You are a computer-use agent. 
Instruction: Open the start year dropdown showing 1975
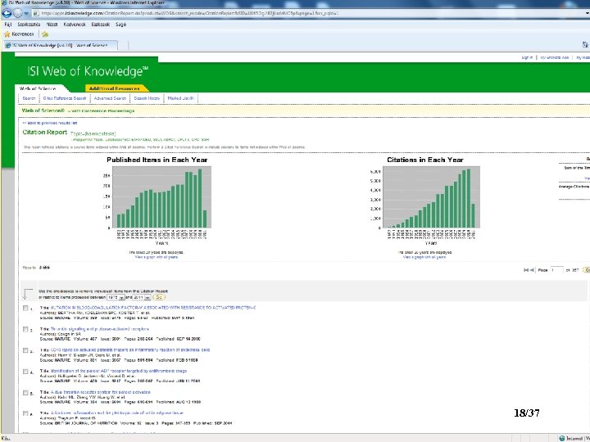pyautogui.click(x=116, y=297)
